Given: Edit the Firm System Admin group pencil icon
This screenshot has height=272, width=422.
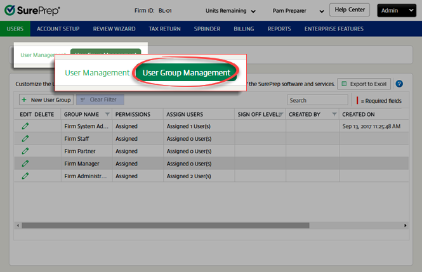Looking at the screenshot, I should (25, 126).
